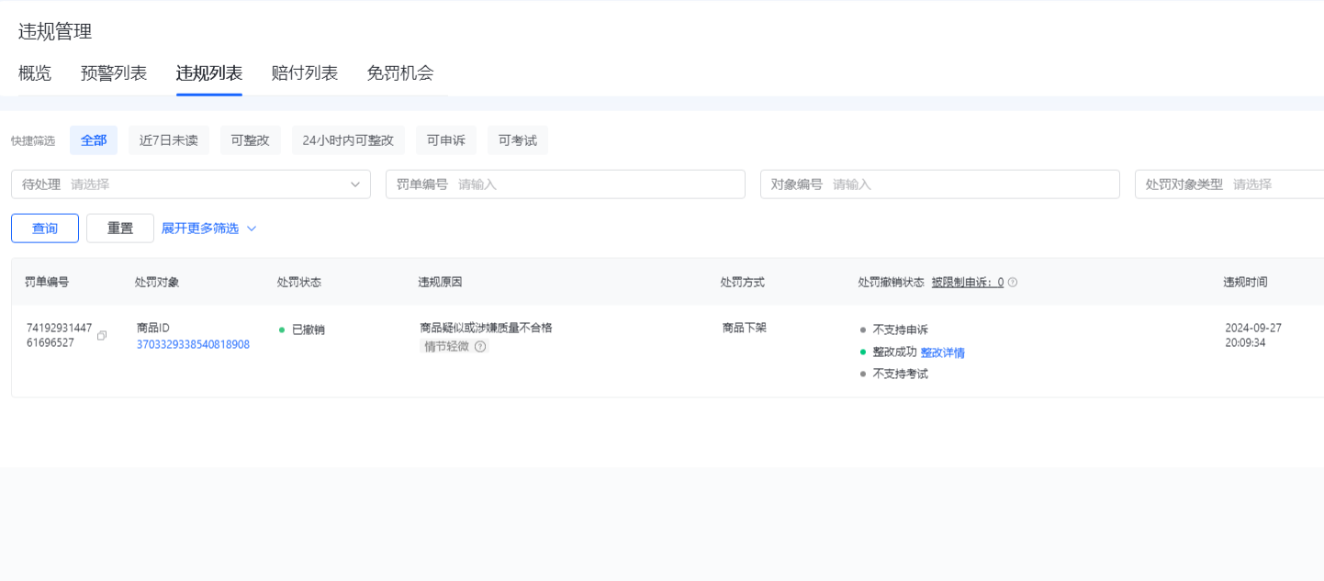Focus the 罚单编号 input field

(597, 184)
